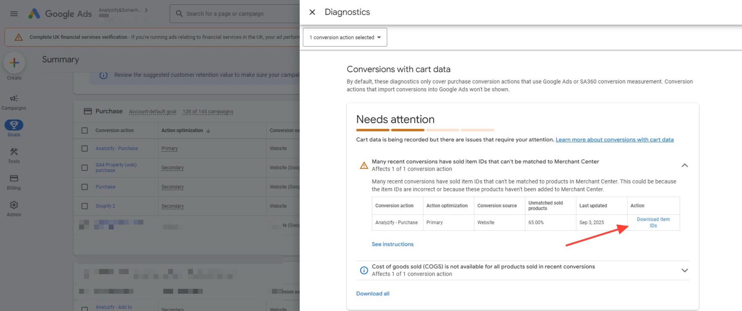742x311 pixels.
Task: Click the Google Ads logo
Action: (x=60, y=14)
